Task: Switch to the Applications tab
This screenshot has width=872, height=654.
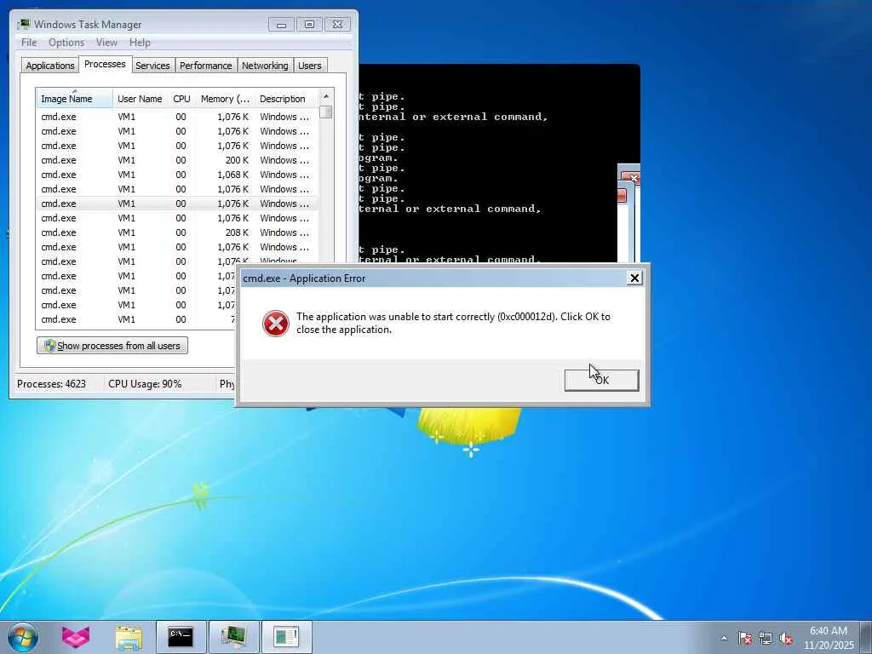Action: tap(50, 65)
